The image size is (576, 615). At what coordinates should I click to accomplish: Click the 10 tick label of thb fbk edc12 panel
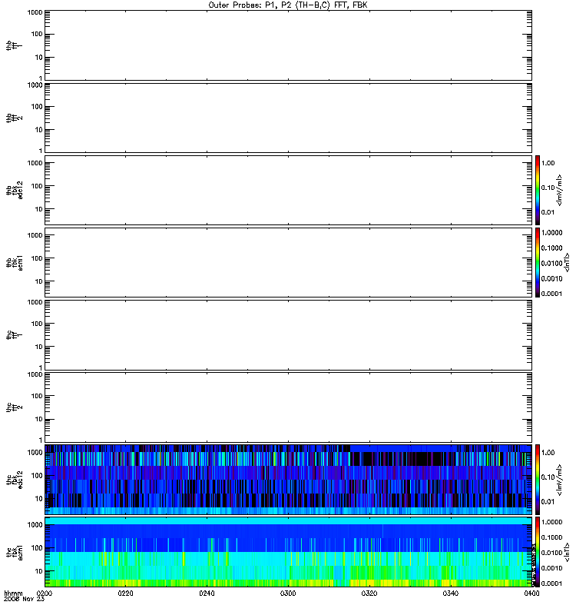click(x=39, y=209)
